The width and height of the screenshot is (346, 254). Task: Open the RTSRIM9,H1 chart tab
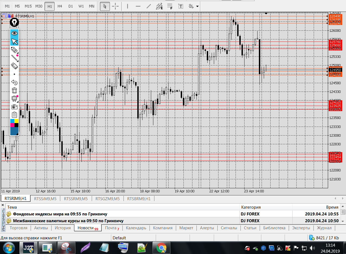point(15,199)
